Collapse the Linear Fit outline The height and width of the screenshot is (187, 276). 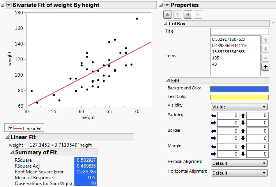[7, 137]
